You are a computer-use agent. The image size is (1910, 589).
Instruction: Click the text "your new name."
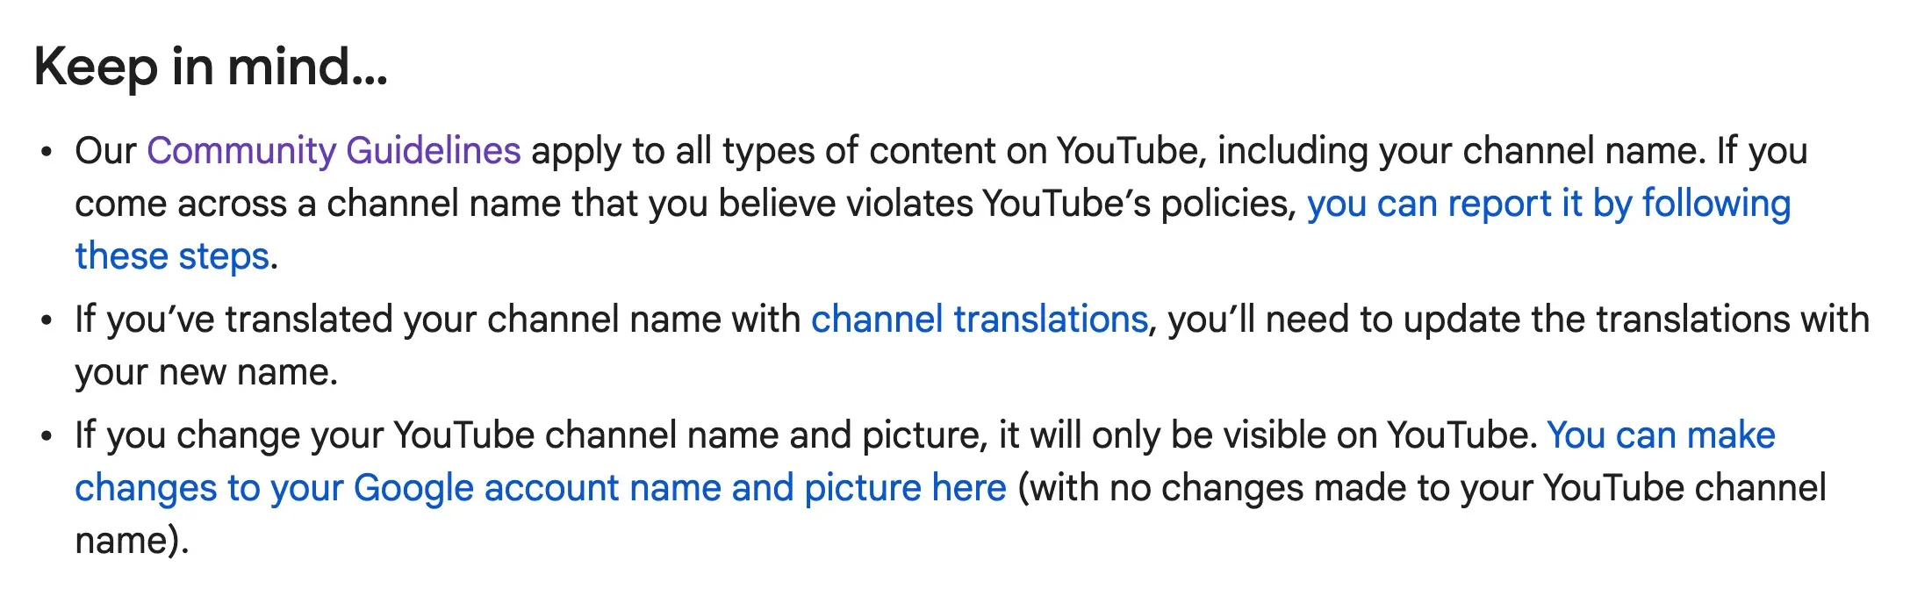[x=206, y=372]
